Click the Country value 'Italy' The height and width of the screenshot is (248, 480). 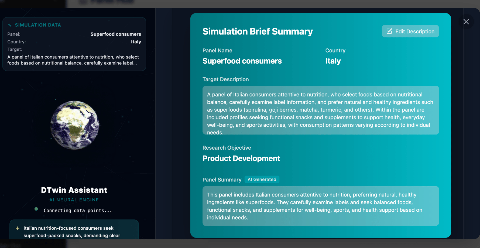coord(333,61)
